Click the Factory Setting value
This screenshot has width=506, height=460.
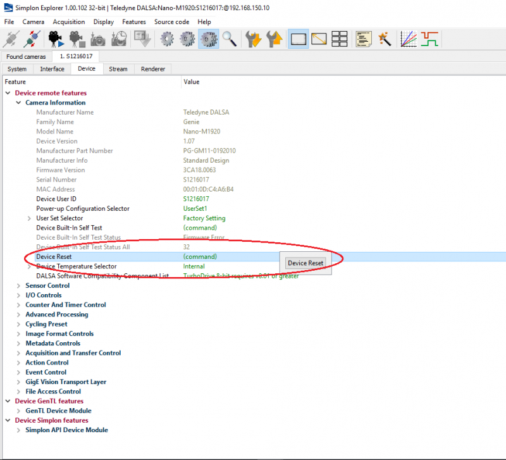[204, 218]
